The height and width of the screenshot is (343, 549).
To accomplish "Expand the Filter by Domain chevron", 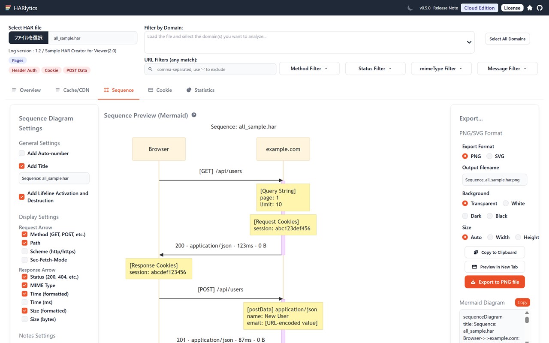I will (469, 42).
